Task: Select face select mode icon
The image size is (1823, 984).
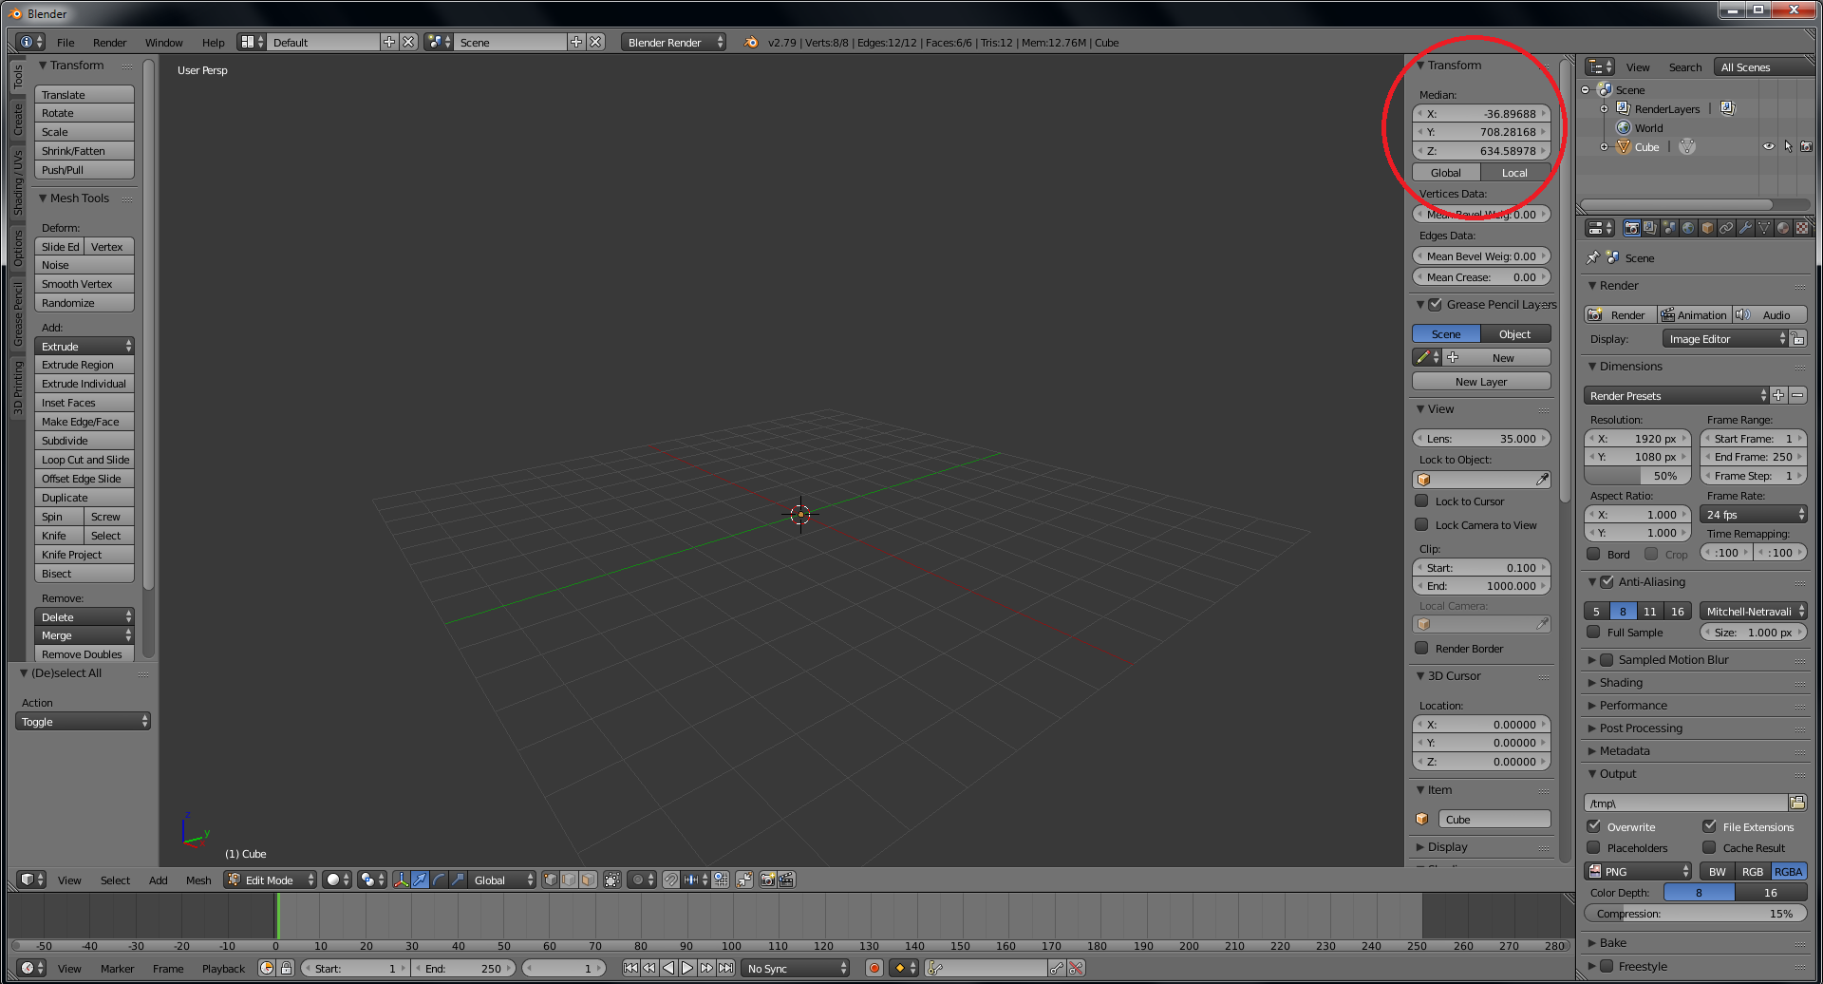Action: click(588, 880)
